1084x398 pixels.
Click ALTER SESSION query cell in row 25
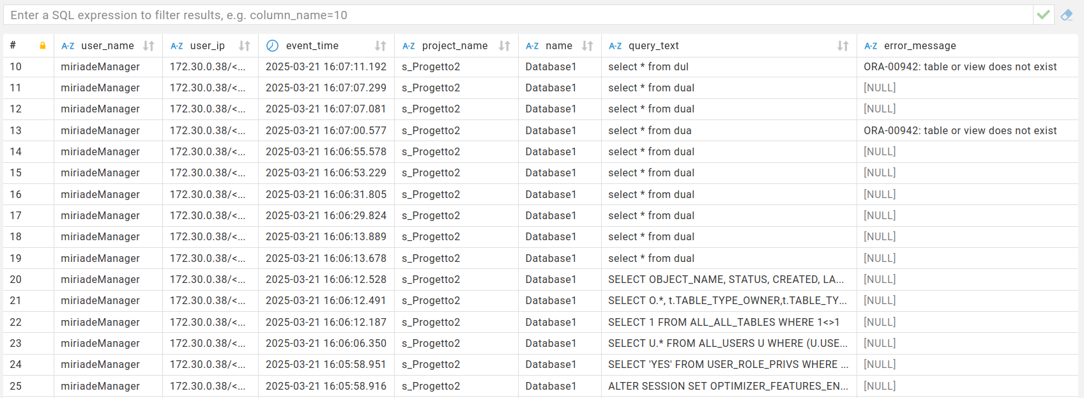point(728,387)
